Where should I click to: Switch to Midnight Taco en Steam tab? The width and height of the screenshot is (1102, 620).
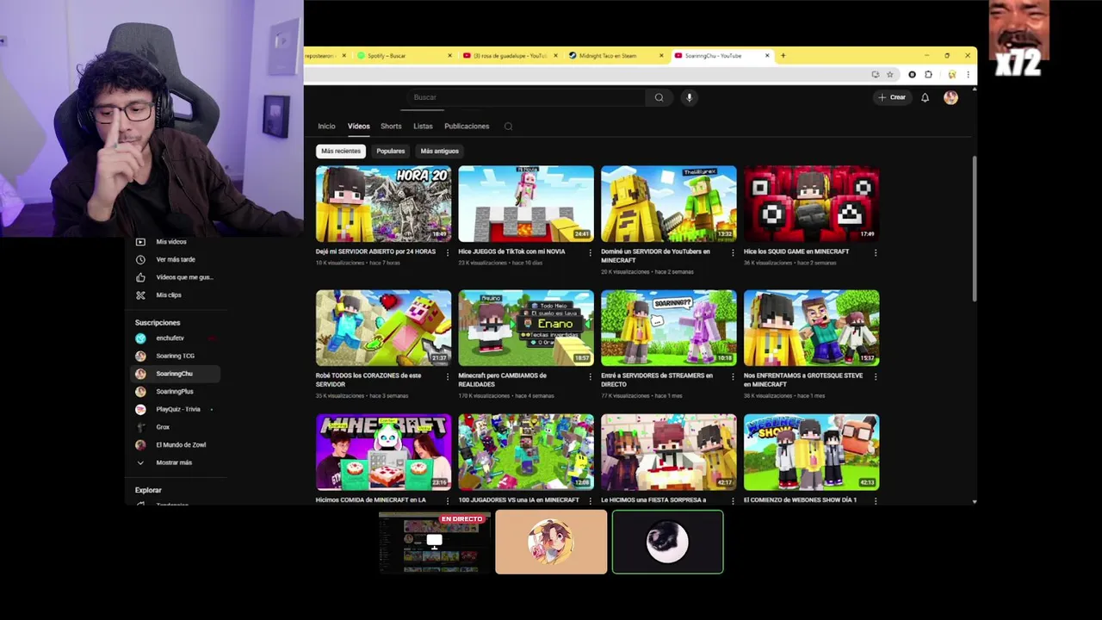pyautogui.click(x=615, y=56)
